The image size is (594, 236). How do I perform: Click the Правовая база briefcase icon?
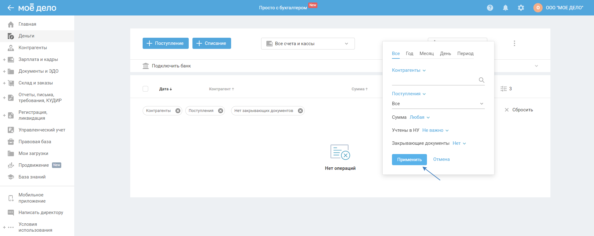[11, 142]
